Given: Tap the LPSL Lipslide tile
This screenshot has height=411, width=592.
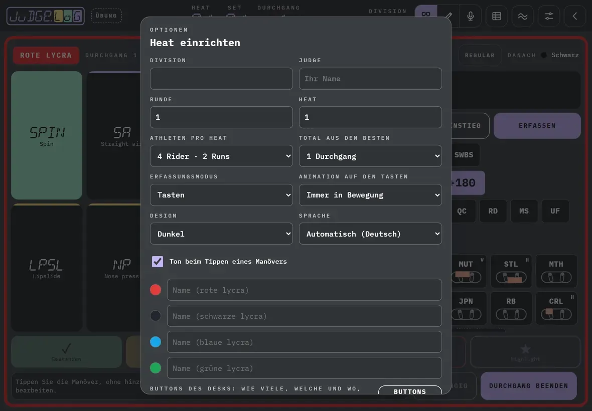Looking at the screenshot, I should coord(47,268).
